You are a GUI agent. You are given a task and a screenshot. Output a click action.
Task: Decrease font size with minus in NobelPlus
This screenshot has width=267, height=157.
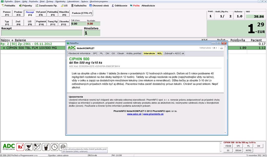tap(212, 48)
